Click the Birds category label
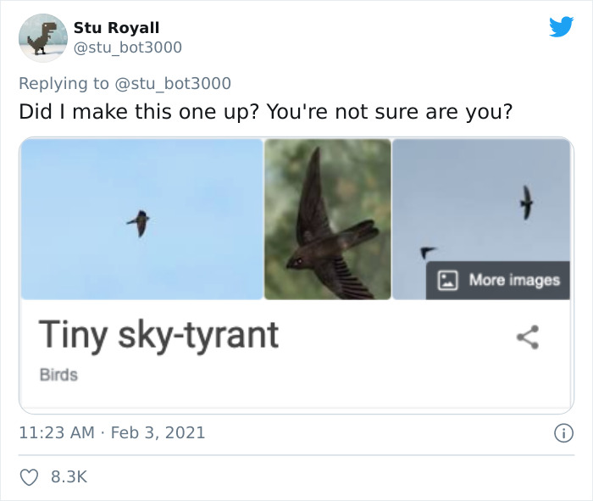 [58, 374]
